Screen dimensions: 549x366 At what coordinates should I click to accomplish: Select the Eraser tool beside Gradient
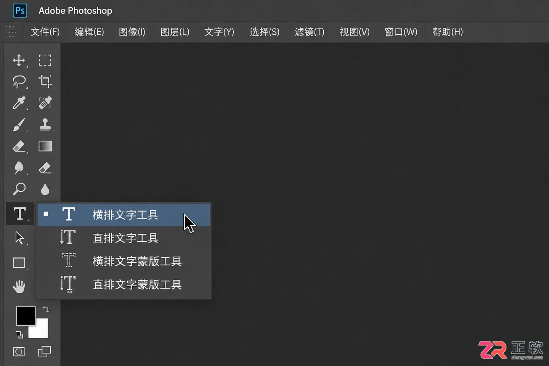tap(19, 146)
